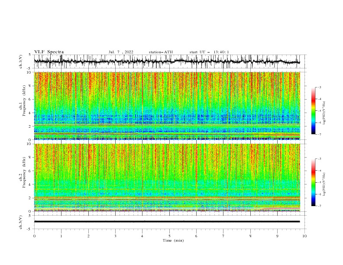
Task: Click the 'station=ATH' label
Action: 161,52
